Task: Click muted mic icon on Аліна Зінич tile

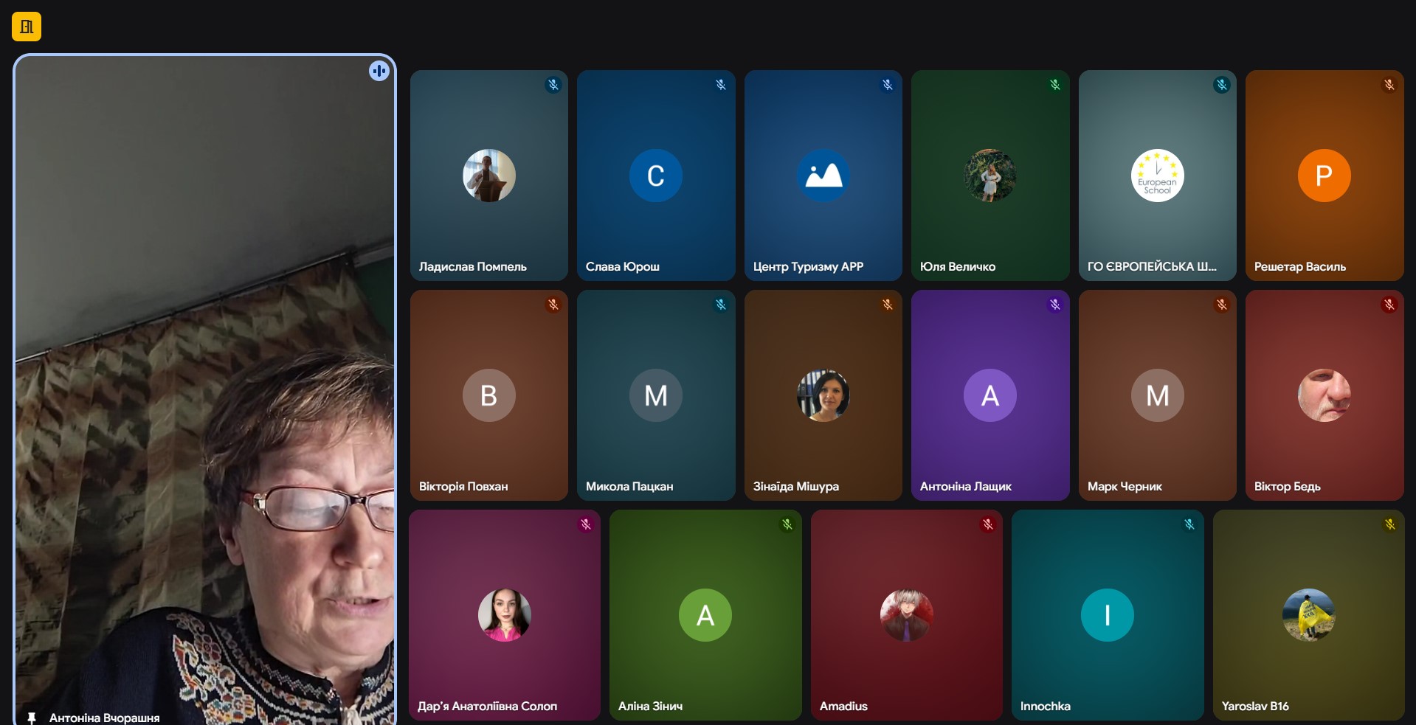Action: coord(787,524)
